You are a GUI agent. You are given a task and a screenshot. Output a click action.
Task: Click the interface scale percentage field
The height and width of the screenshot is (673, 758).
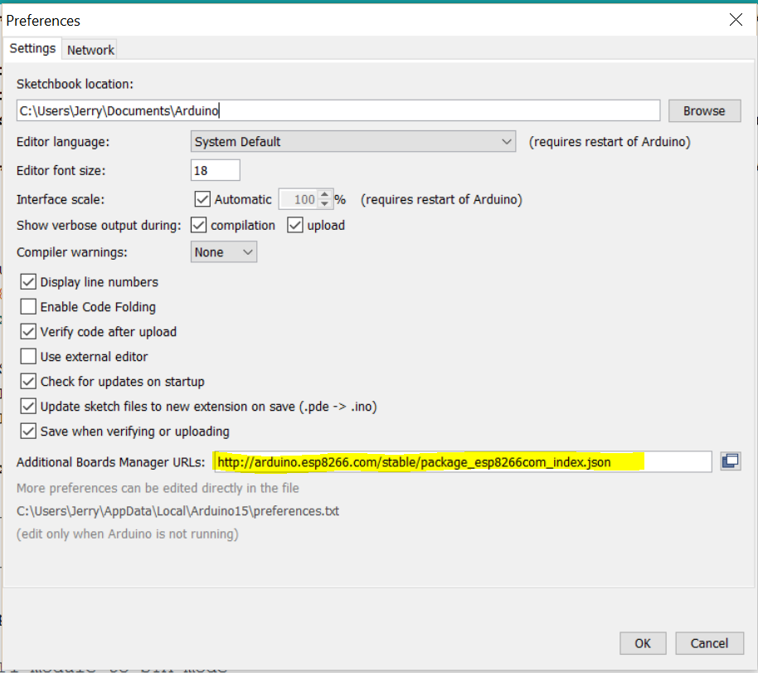(299, 199)
